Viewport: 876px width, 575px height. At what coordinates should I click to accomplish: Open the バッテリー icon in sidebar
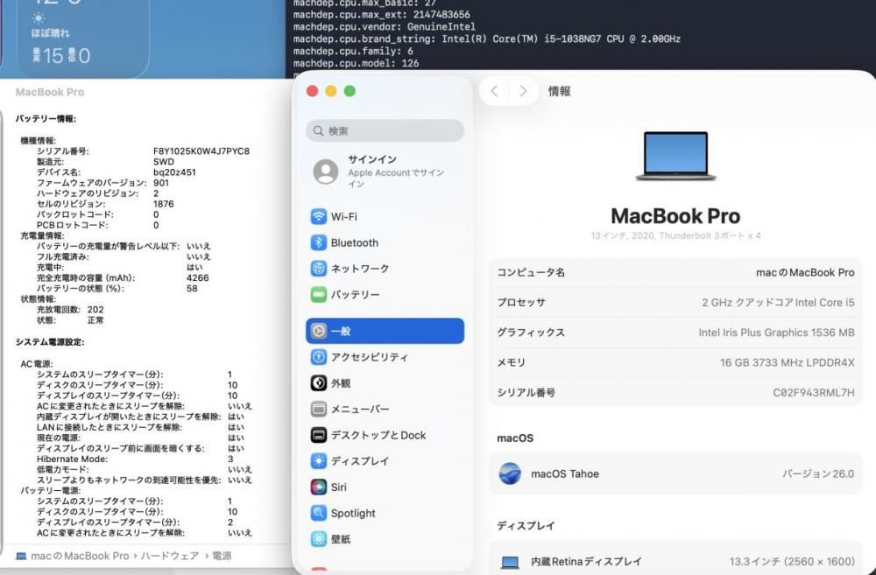319,294
